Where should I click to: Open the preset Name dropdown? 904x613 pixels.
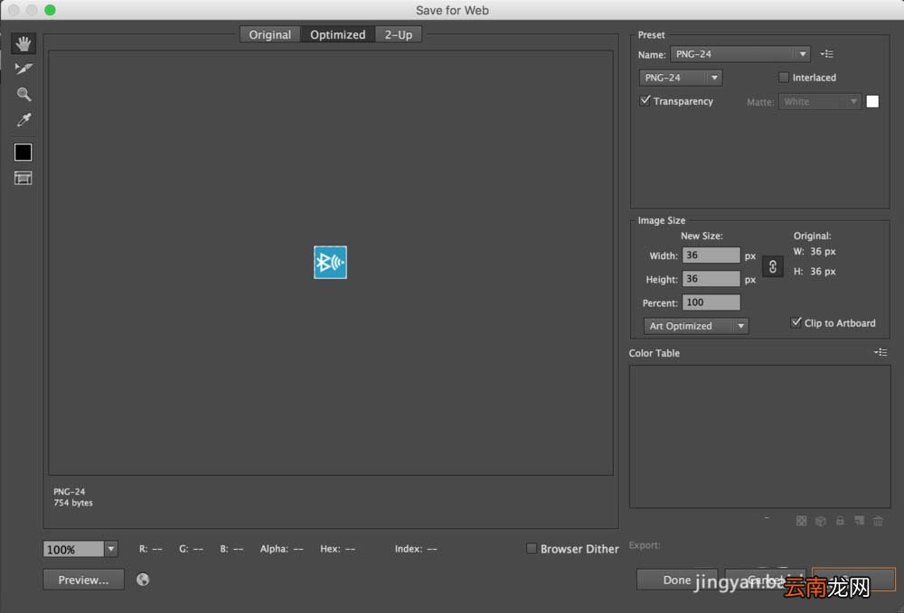(740, 54)
